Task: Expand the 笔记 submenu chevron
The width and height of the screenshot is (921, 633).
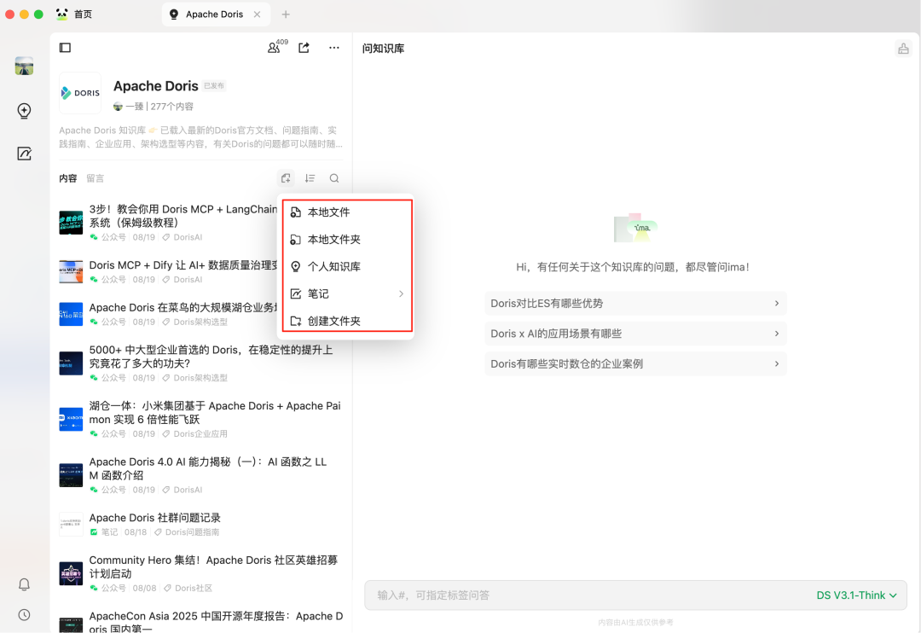Action: click(401, 293)
